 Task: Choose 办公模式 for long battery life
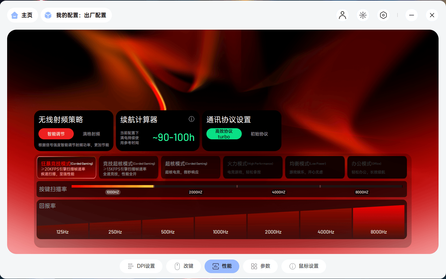click(x=377, y=167)
